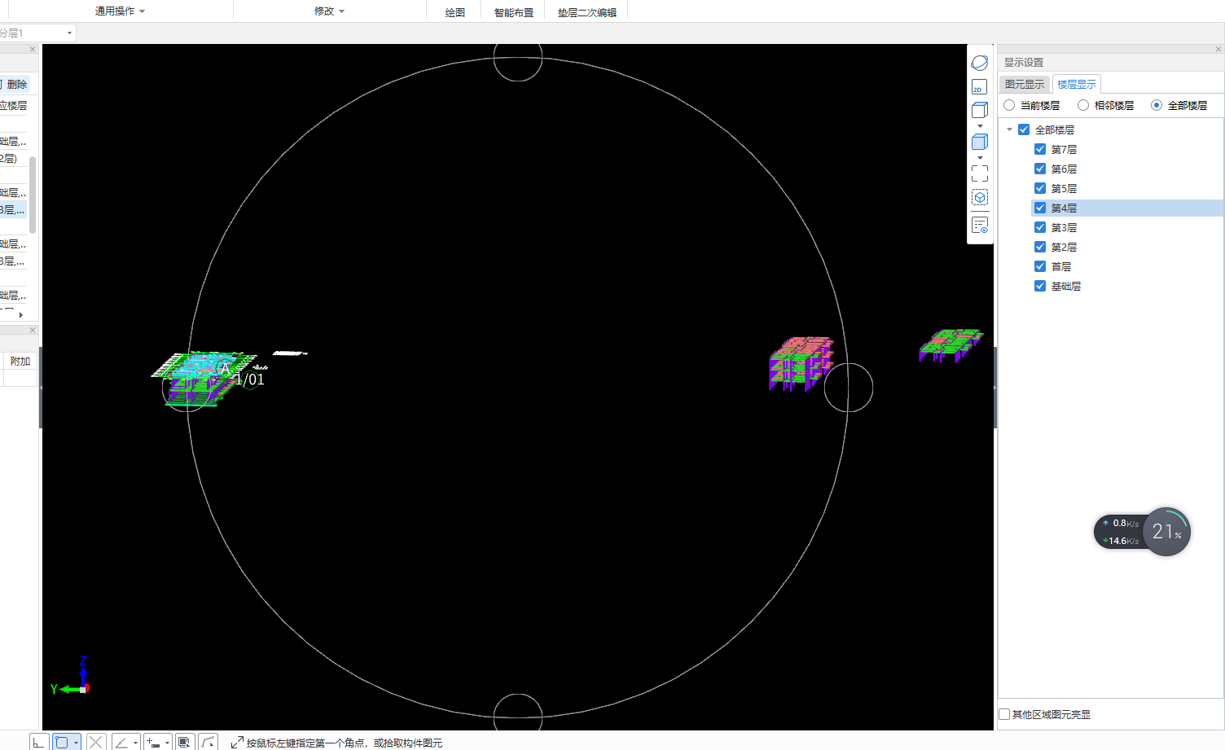Toggle the 第4层 checkbox
1225x750 pixels.
(1040, 208)
